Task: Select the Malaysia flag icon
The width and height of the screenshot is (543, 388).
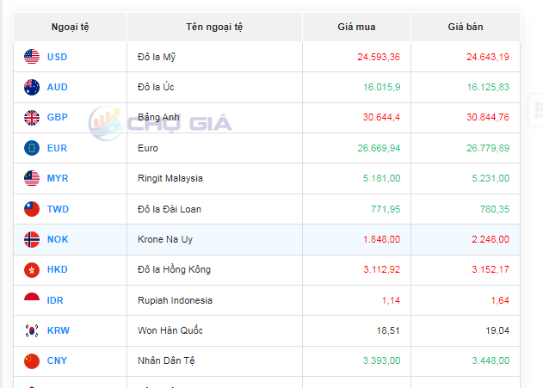Action: pos(32,178)
